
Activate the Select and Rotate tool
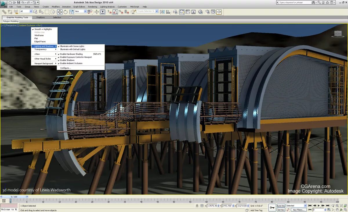[x=66, y=12]
